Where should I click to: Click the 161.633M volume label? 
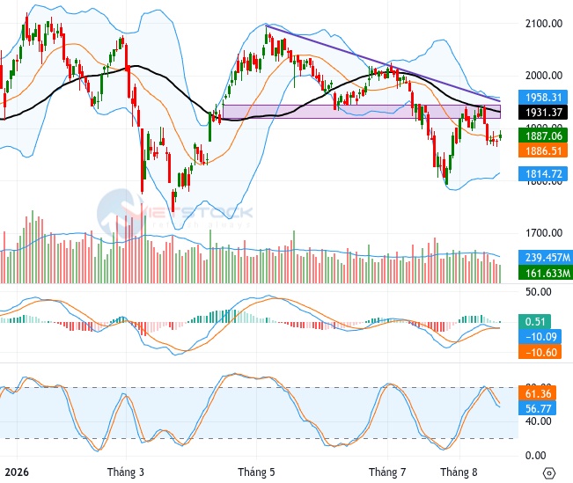tap(546, 273)
